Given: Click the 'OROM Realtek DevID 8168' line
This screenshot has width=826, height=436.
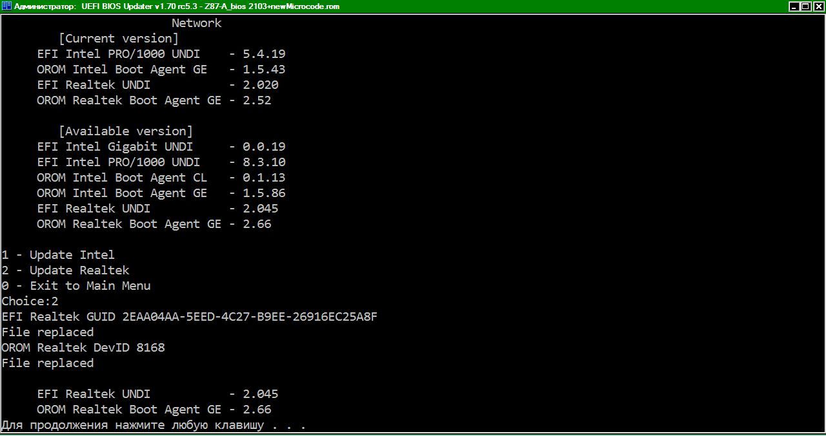Looking at the screenshot, I should click(x=83, y=348).
